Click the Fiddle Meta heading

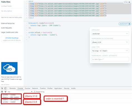[x=6, y=2]
